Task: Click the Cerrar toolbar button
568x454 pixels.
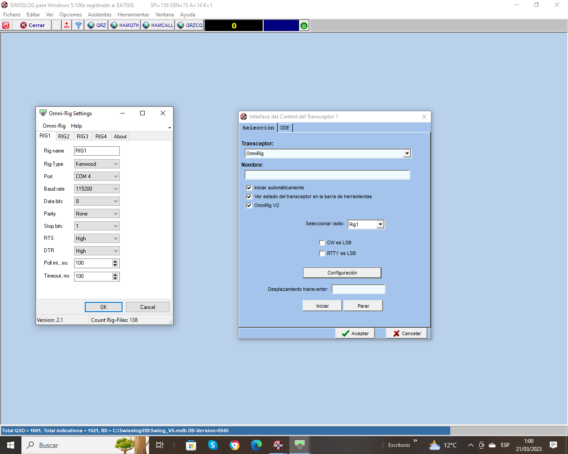Action: [x=32, y=25]
